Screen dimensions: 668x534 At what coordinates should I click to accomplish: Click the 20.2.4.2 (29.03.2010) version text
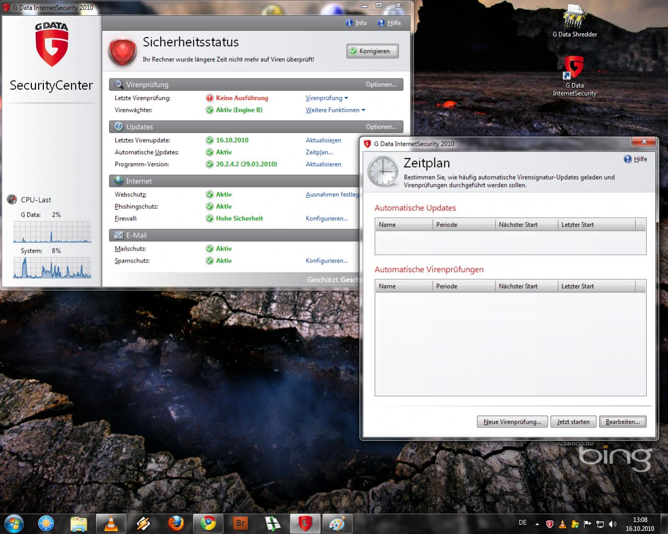247,164
